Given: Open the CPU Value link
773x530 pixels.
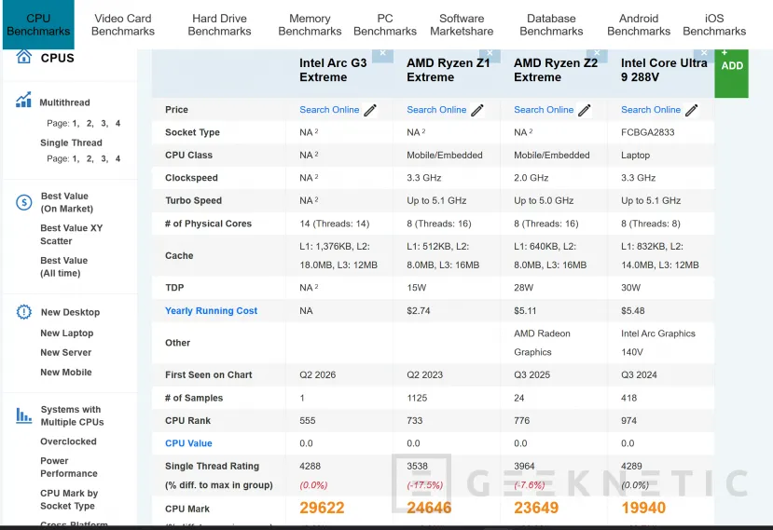Looking at the screenshot, I should tap(188, 443).
